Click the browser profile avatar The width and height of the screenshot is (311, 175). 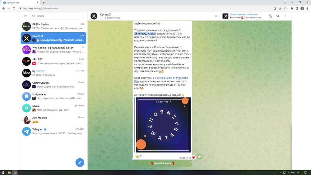click(x=302, y=8)
